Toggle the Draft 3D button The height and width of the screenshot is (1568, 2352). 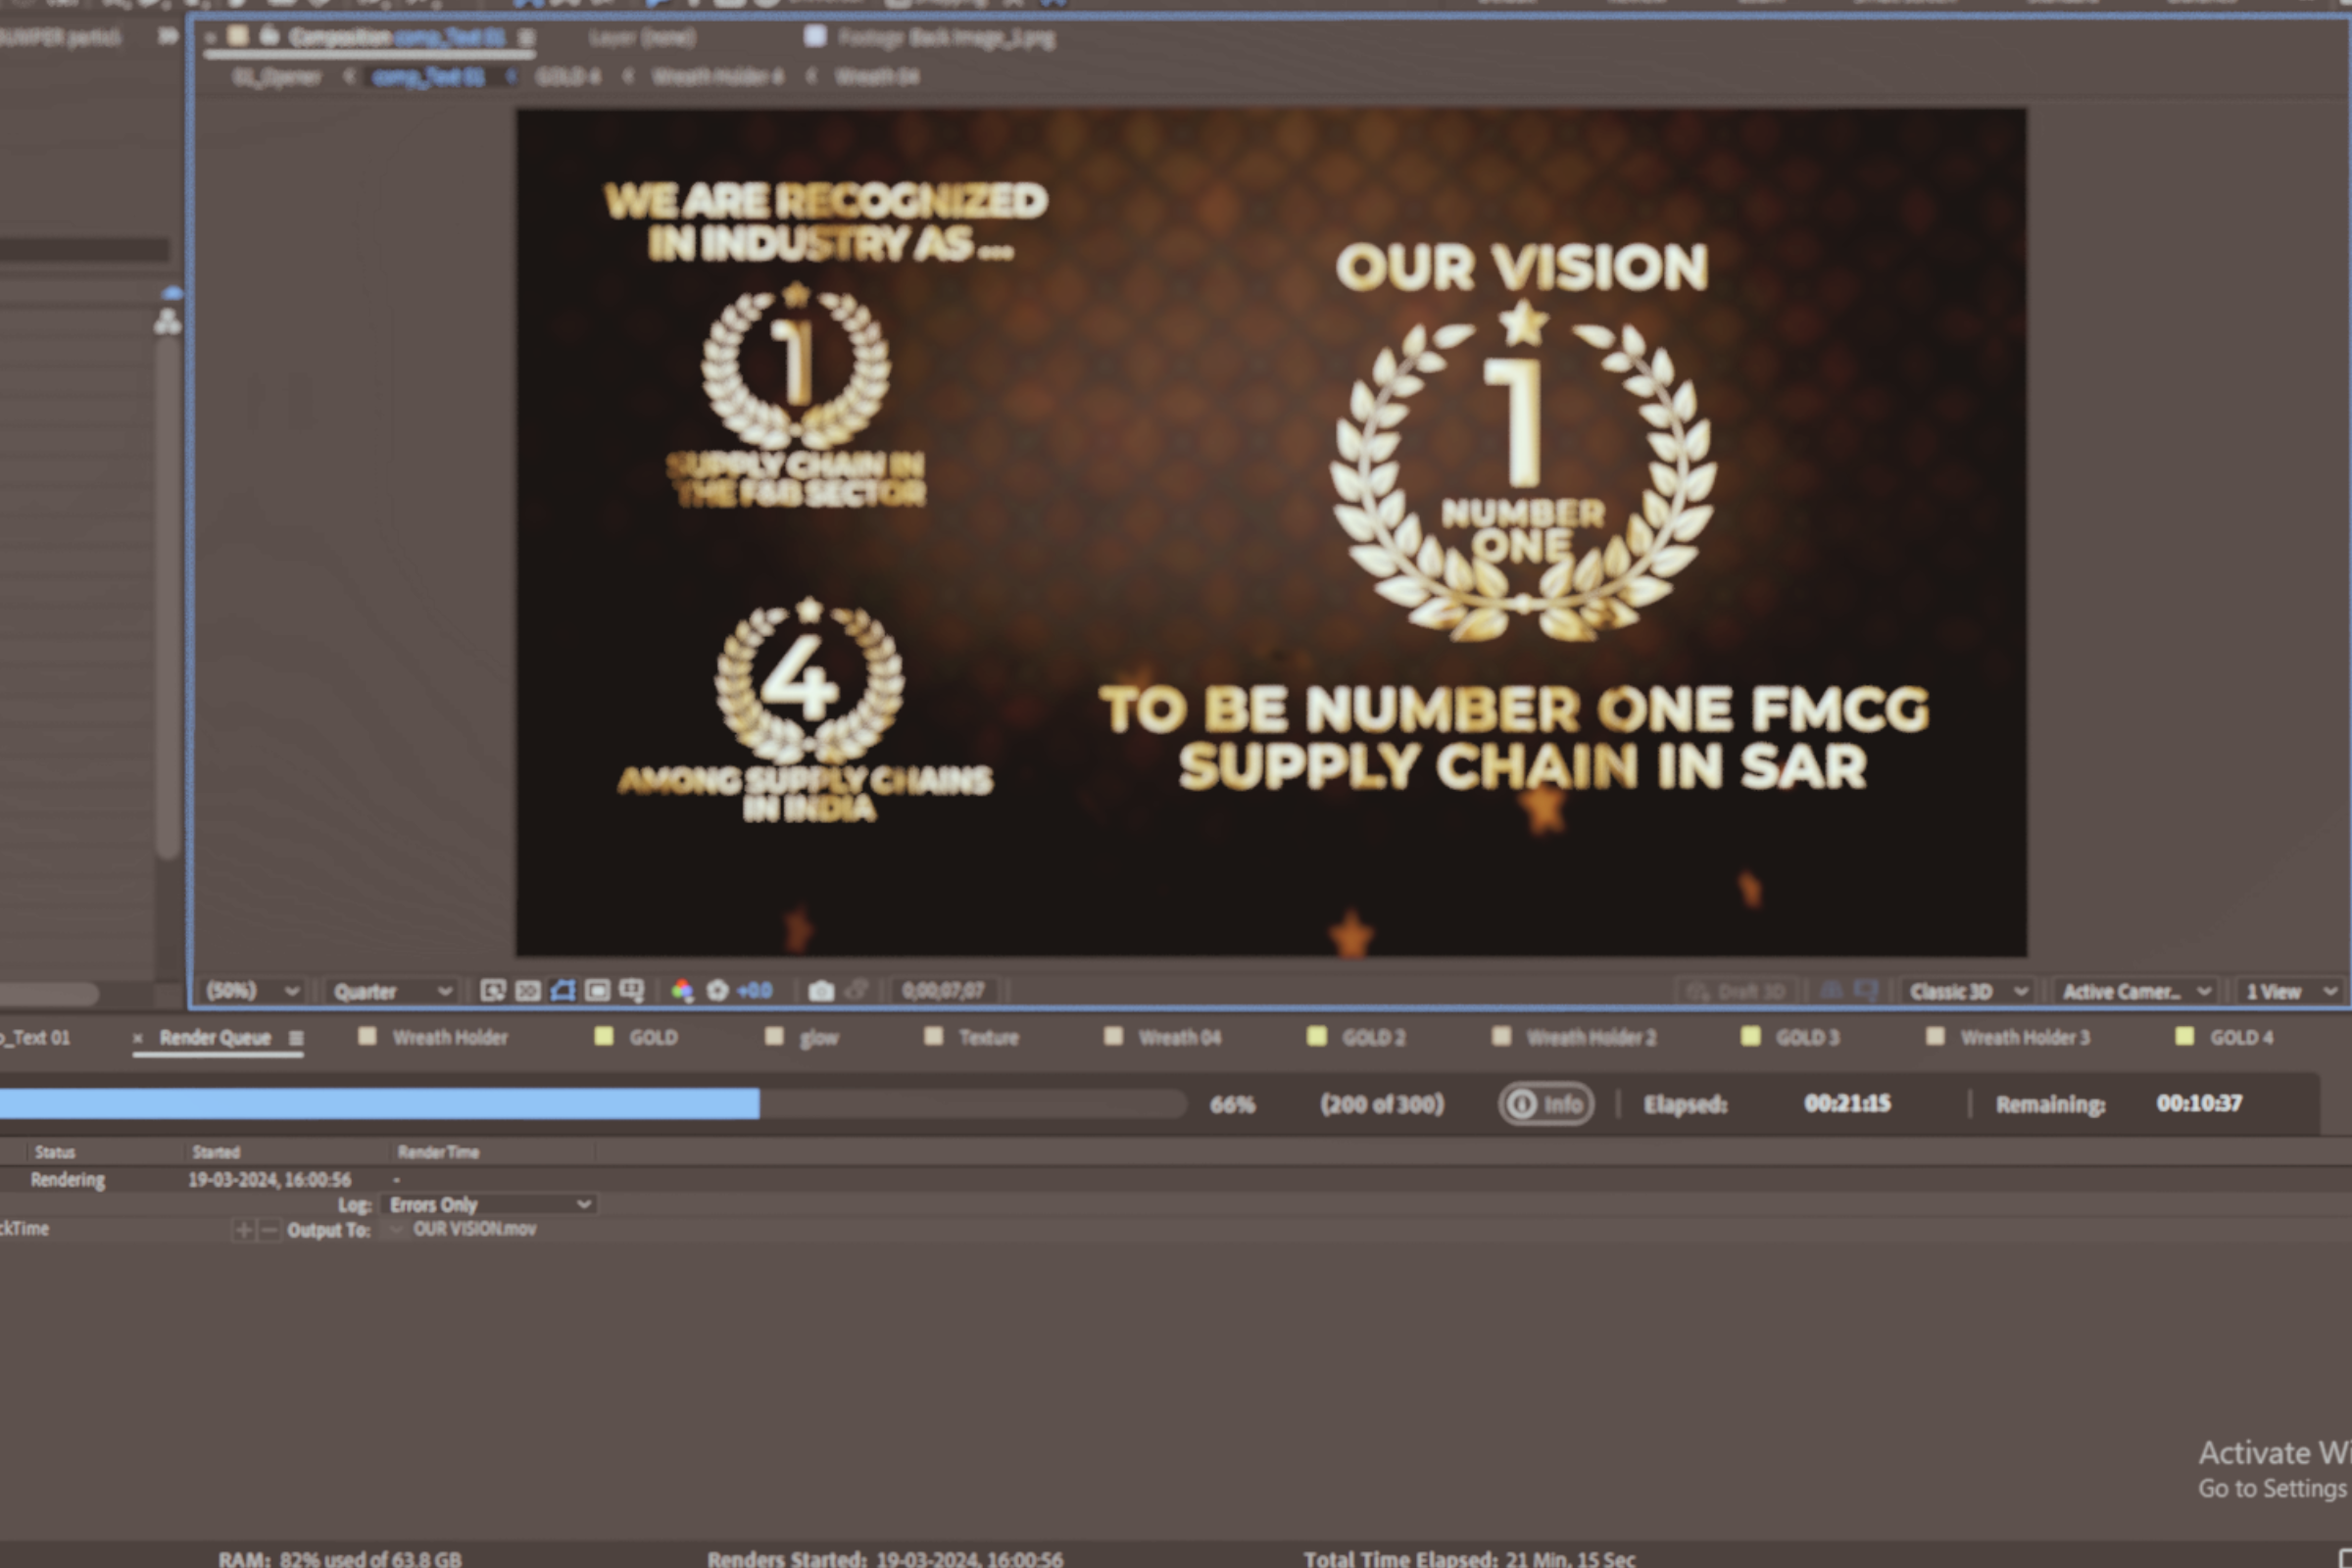pos(1738,991)
